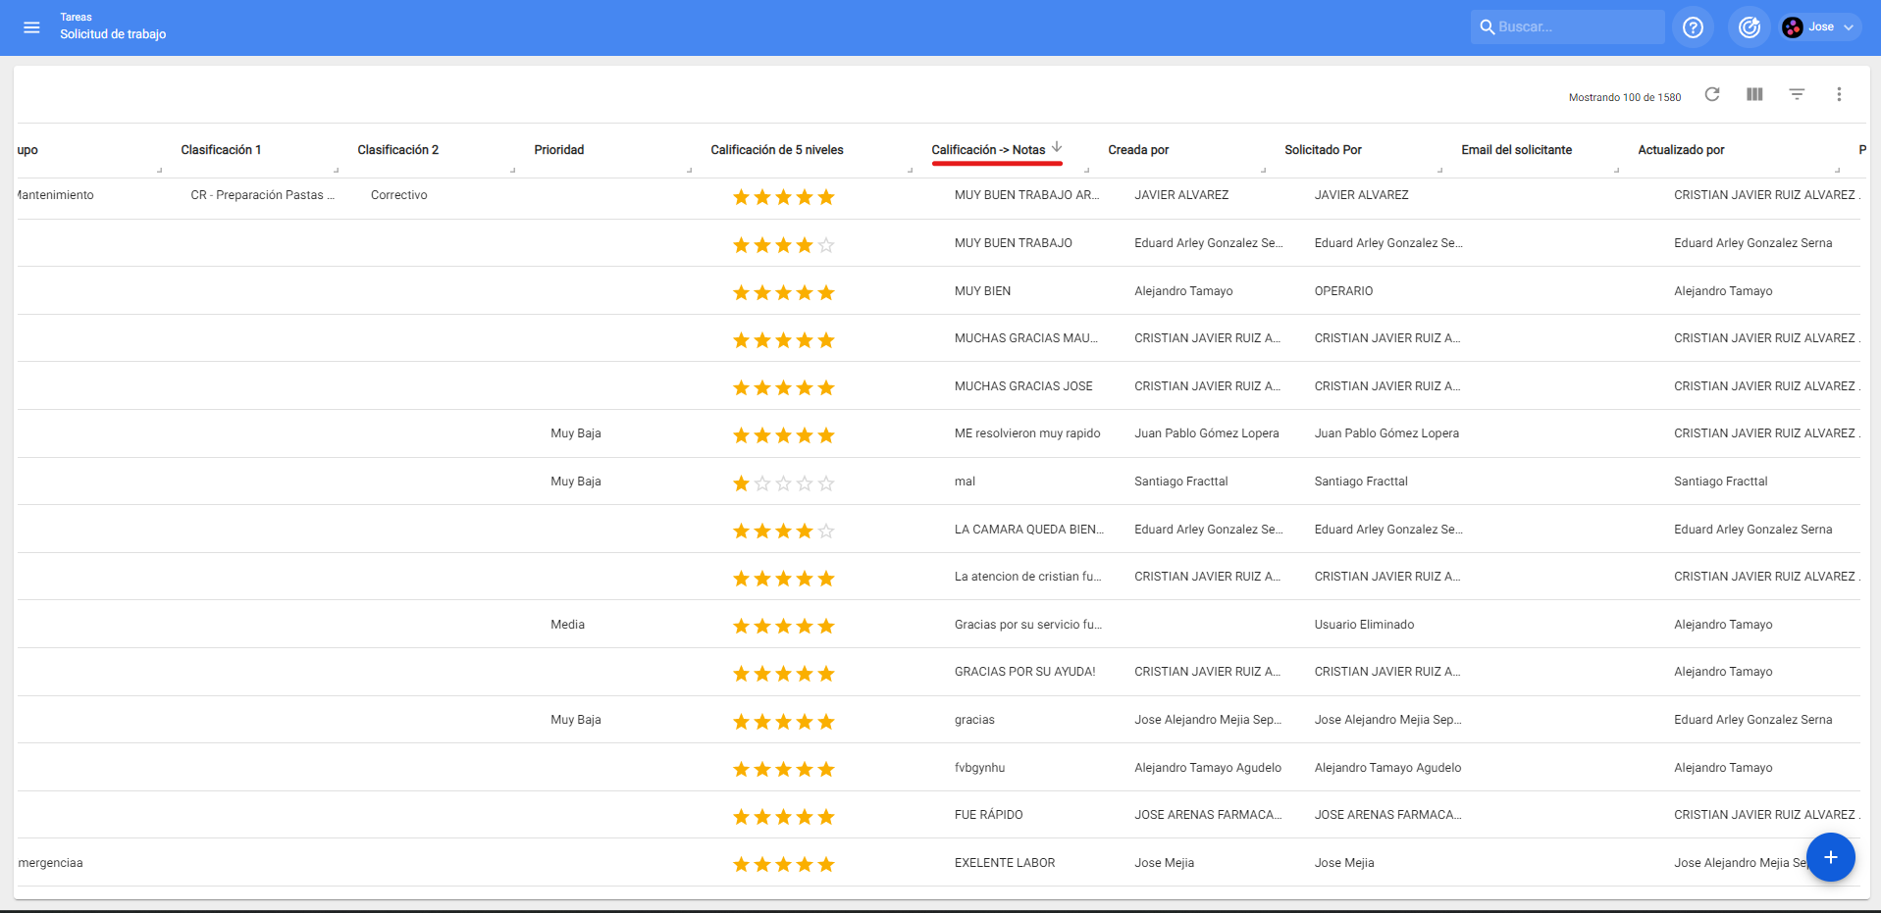Click the Solicitado Por column header

click(x=1323, y=150)
